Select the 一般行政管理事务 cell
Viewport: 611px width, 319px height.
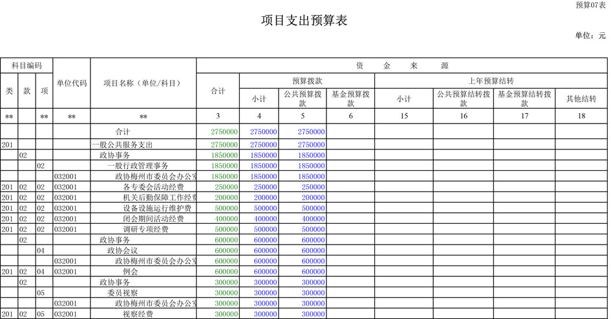138,166
